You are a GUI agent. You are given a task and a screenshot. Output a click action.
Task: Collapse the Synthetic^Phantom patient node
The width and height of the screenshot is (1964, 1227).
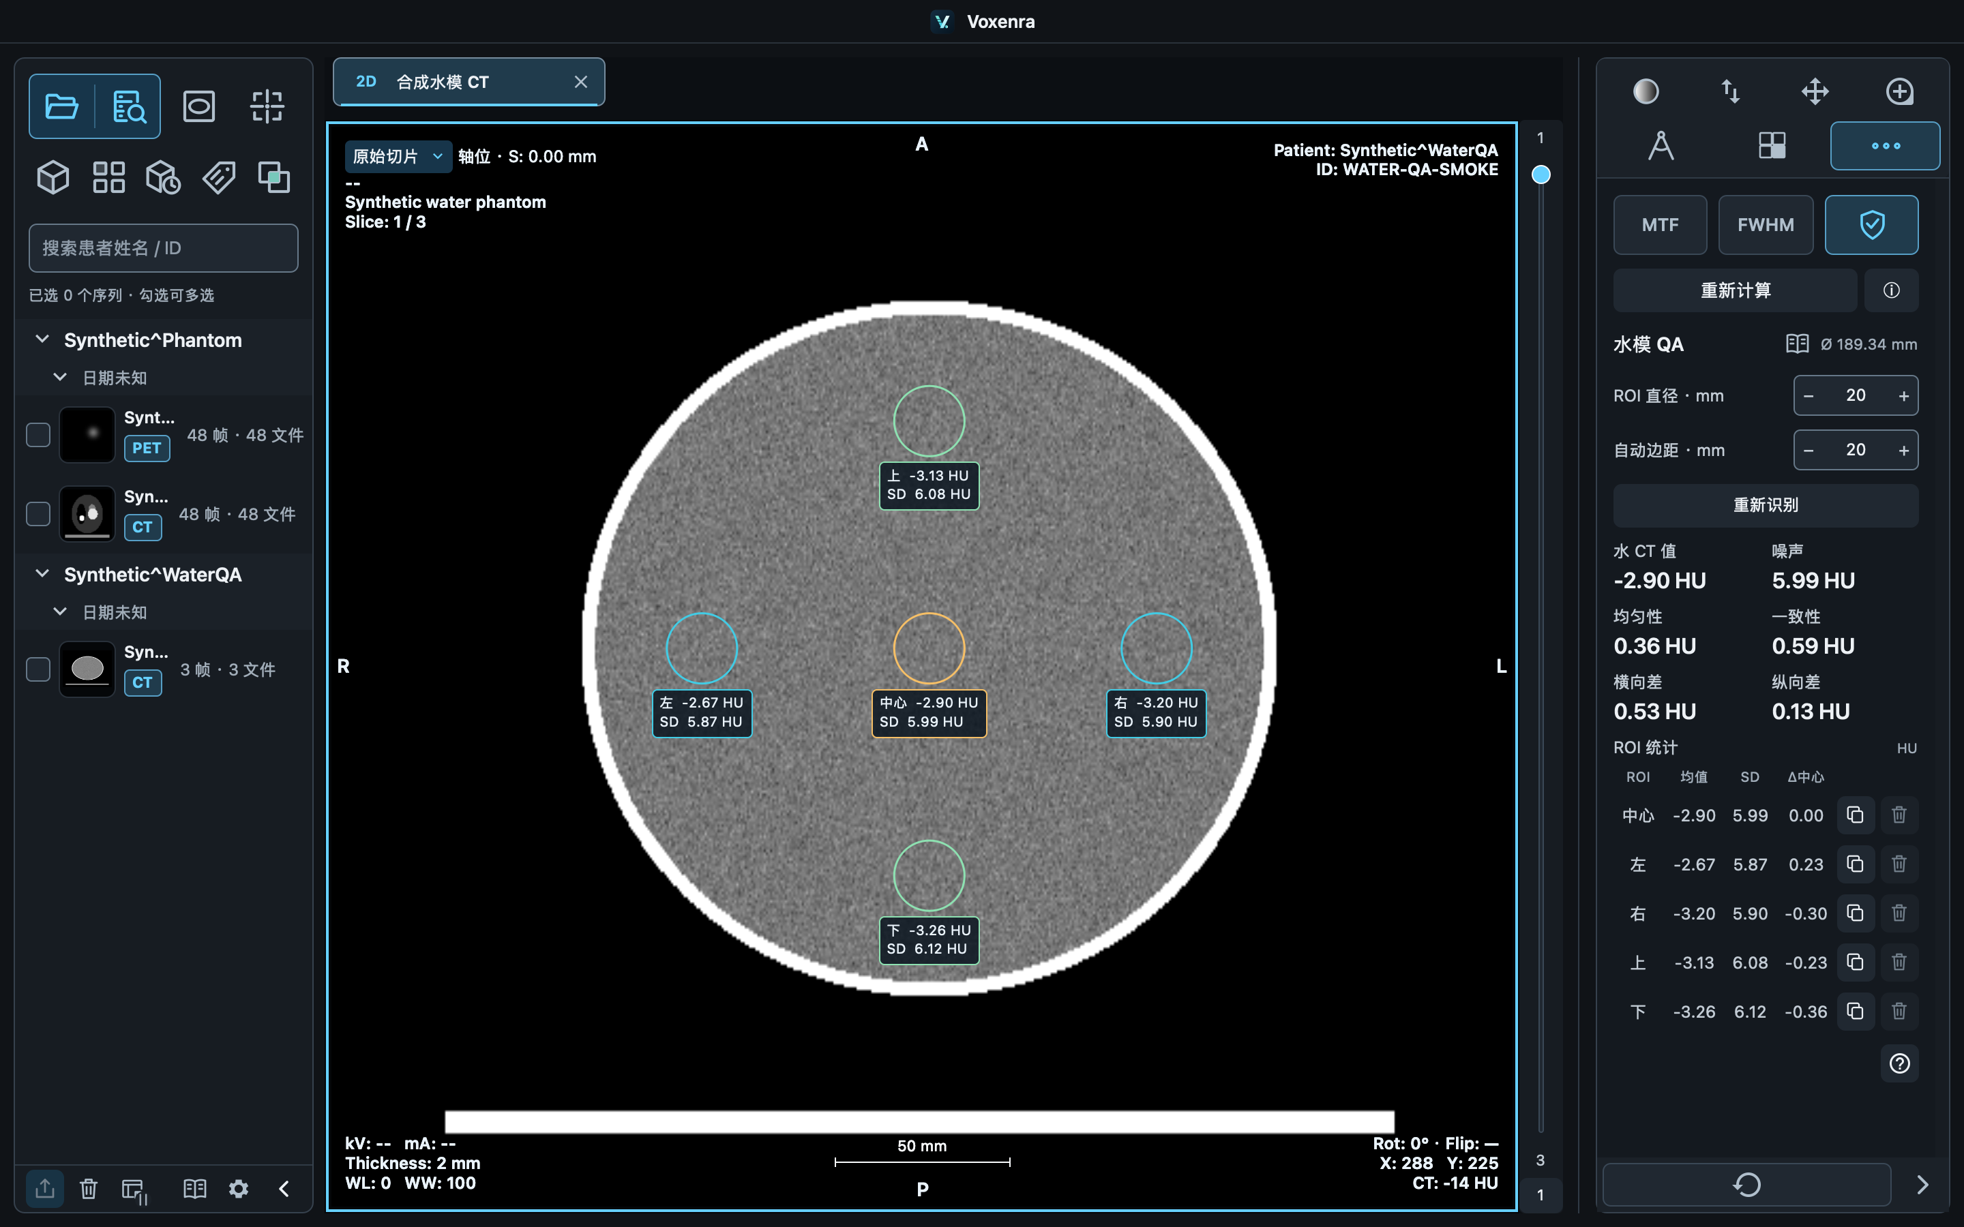[x=42, y=339]
